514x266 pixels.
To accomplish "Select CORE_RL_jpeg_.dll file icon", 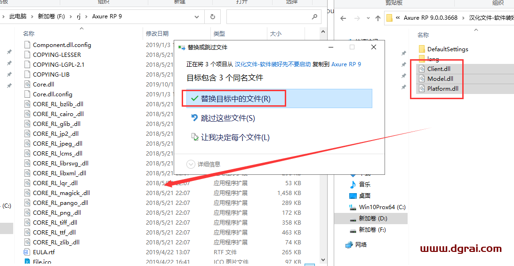I will pos(27,143).
